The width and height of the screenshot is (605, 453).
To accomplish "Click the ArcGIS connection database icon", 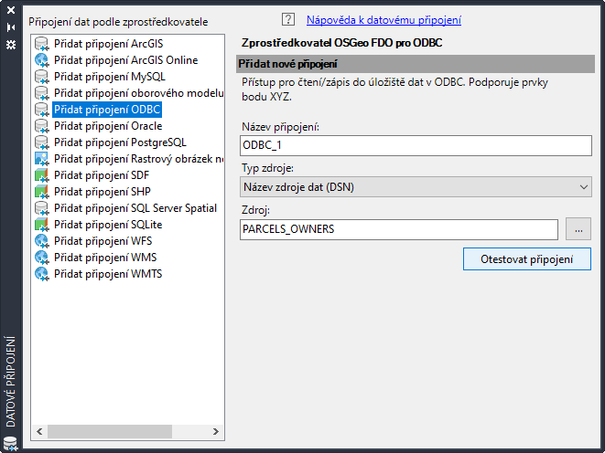I will (41, 44).
